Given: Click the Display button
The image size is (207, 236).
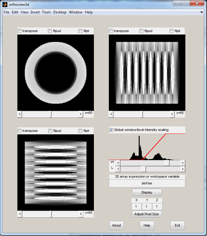Looking at the screenshot, I should pos(147,192).
